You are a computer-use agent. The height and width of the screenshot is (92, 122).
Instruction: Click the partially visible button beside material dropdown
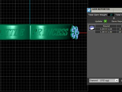[x=121, y=81]
